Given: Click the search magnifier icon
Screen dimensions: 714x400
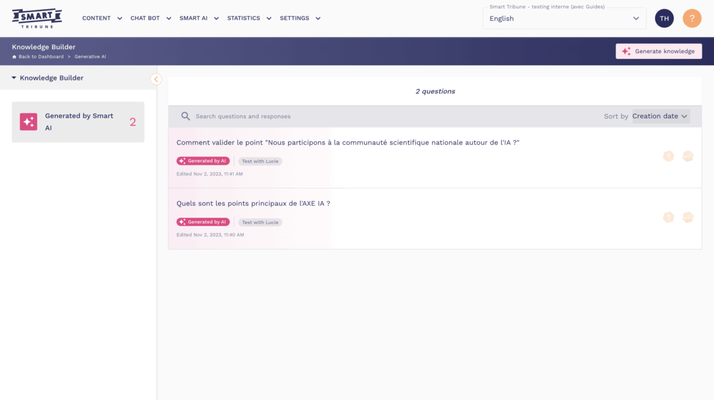Looking at the screenshot, I should [185, 116].
